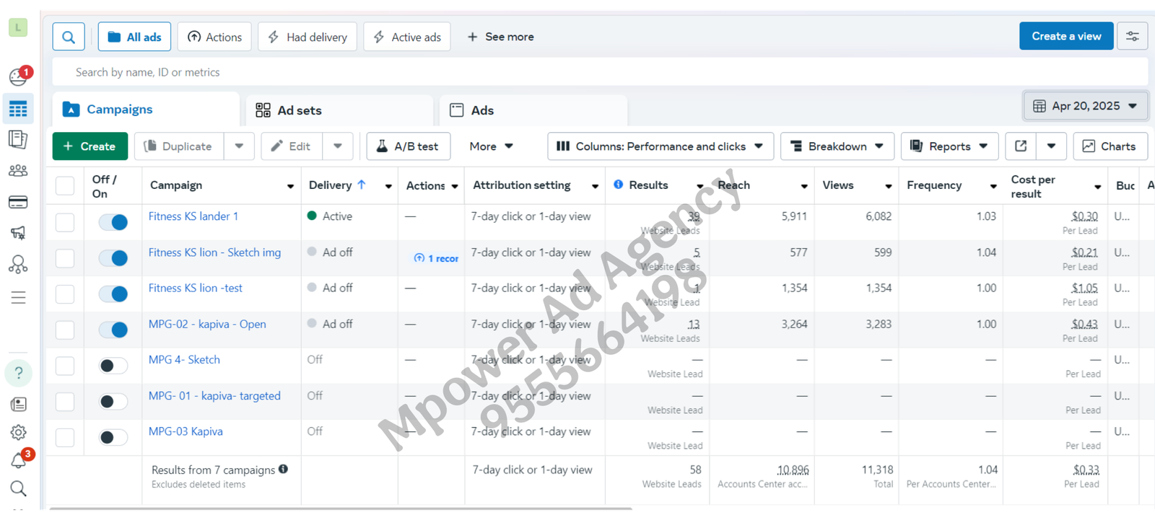Image resolution: width=1155 pixels, height=520 pixels.
Task: Check the Fitness KS lander 1 row checkbox
Action: tap(65, 222)
